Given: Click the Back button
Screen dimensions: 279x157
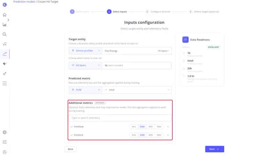Looking at the screenshot, I should click(70, 149).
